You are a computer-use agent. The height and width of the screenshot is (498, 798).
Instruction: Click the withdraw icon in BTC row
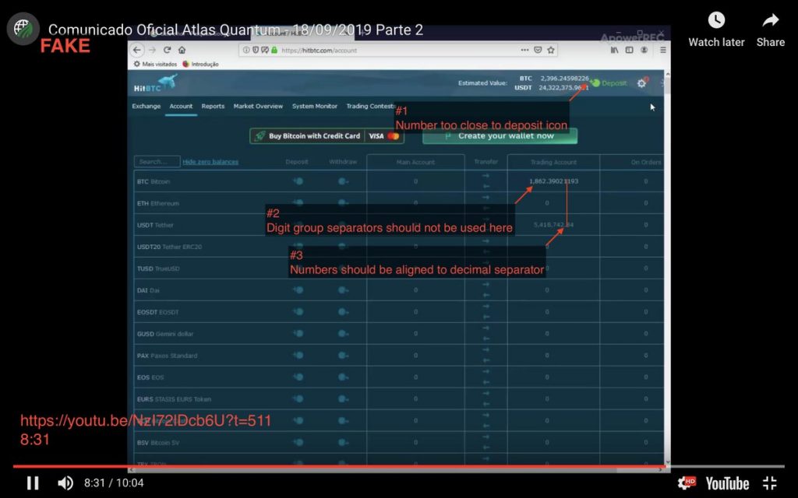[x=343, y=181]
